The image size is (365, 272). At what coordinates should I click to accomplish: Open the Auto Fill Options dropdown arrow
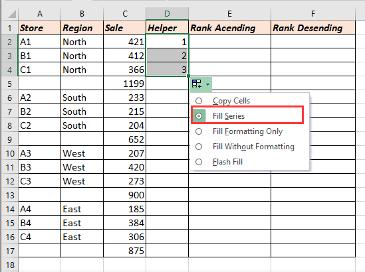click(207, 84)
